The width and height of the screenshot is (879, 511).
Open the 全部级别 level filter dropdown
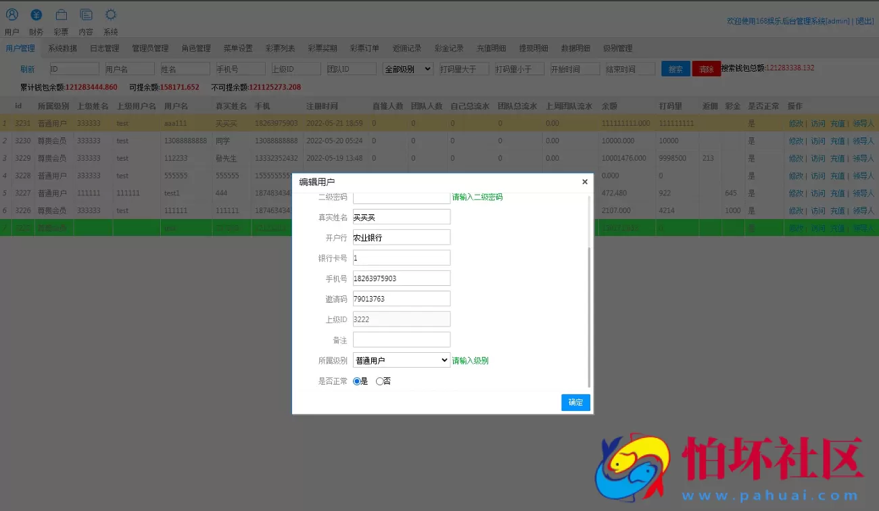pyautogui.click(x=407, y=68)
